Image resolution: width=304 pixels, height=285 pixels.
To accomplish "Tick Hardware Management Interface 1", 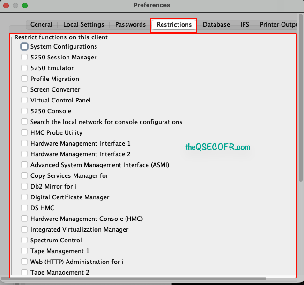I will (x=24, y=143).
